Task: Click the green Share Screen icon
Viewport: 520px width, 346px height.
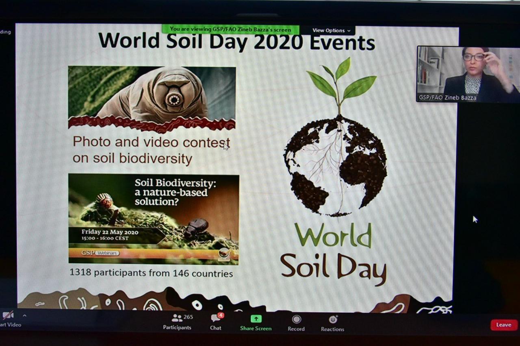Action: pos(256,319)
